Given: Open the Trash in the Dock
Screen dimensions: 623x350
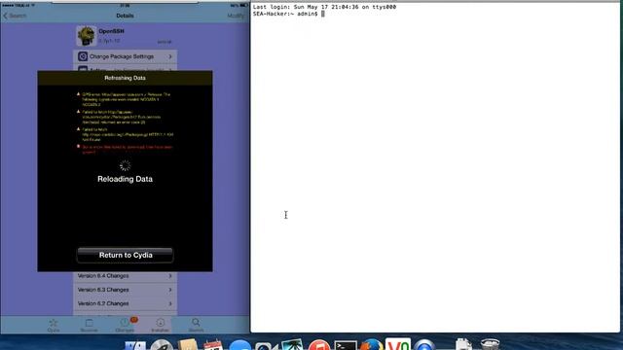Looking at the screenshot, I should 490,344.
